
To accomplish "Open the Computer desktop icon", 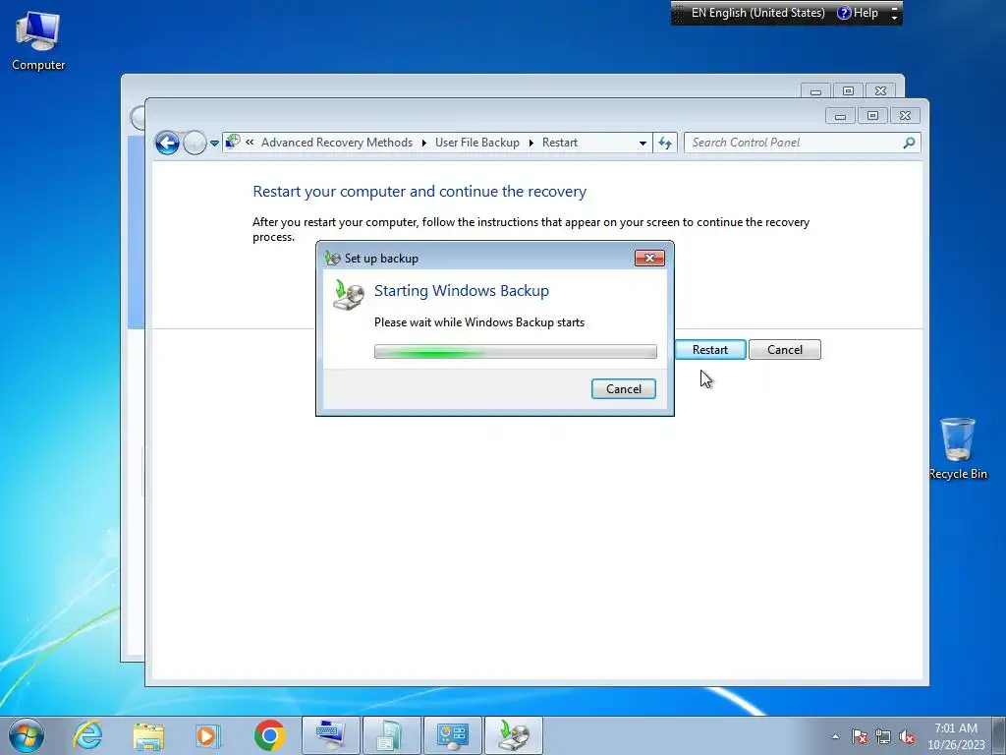I will pos(38,41).
